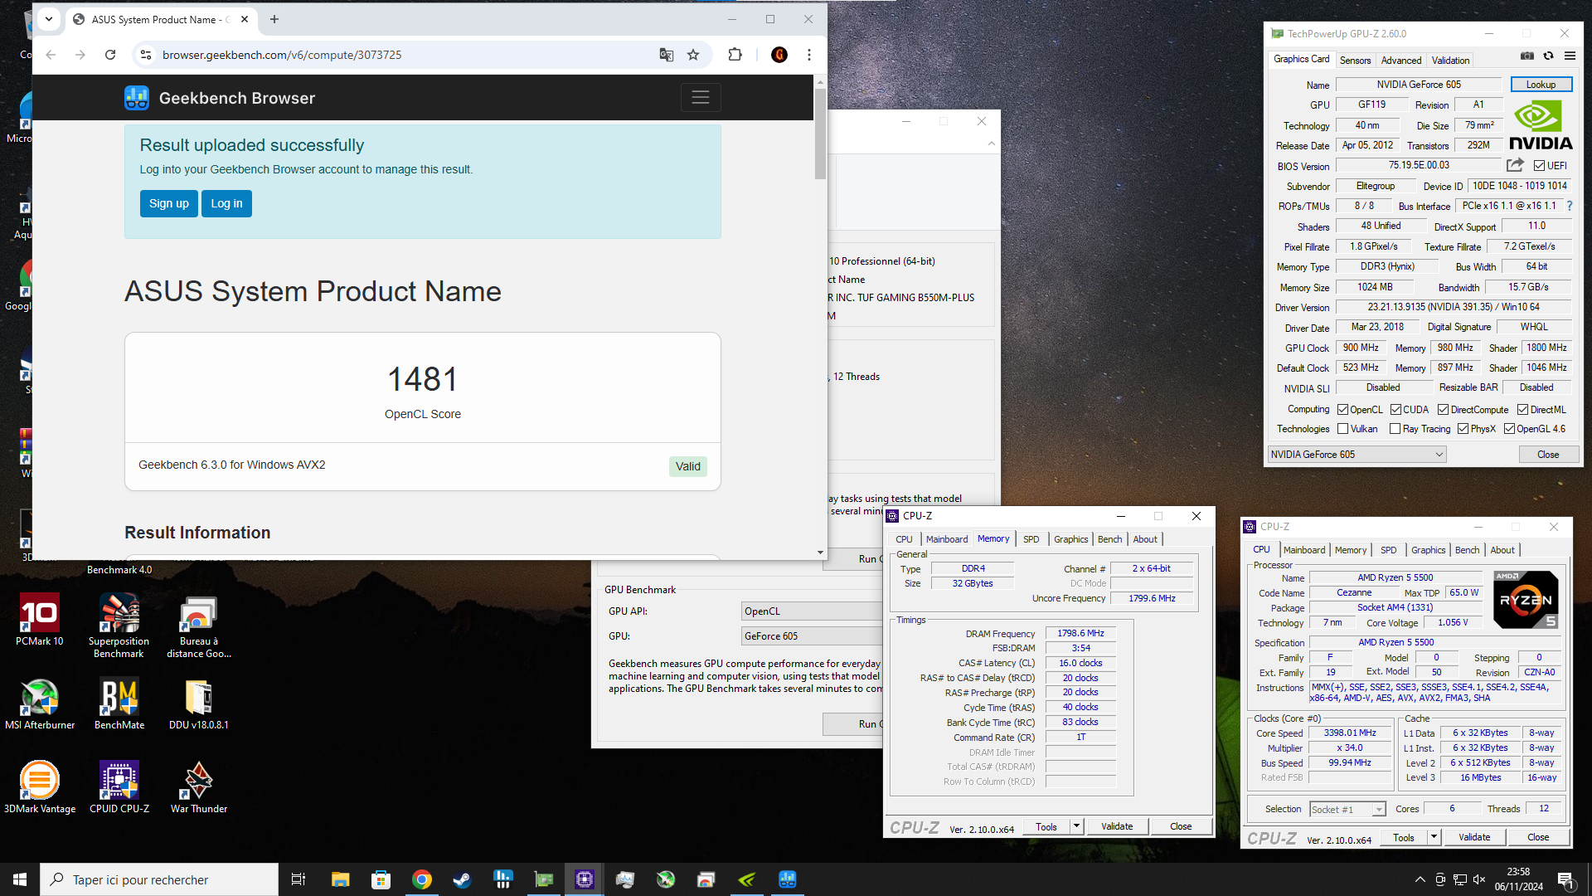Switch to the Advanced tab in GPU-Z
The width and height of the screenshot is (1592, 896).
1400,61
